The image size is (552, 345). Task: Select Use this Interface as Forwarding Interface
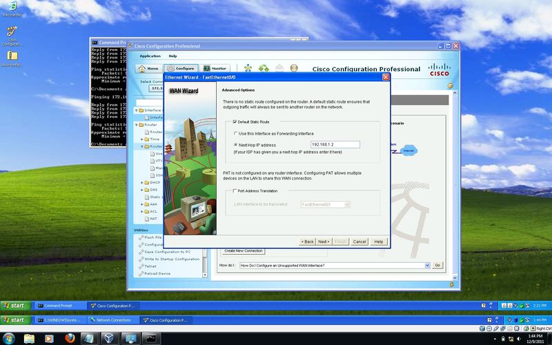pos(235,134)
